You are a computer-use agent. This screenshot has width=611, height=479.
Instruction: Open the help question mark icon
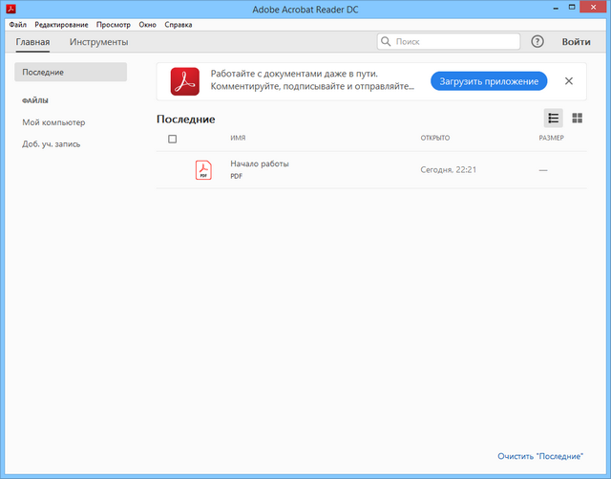[537, 42]
